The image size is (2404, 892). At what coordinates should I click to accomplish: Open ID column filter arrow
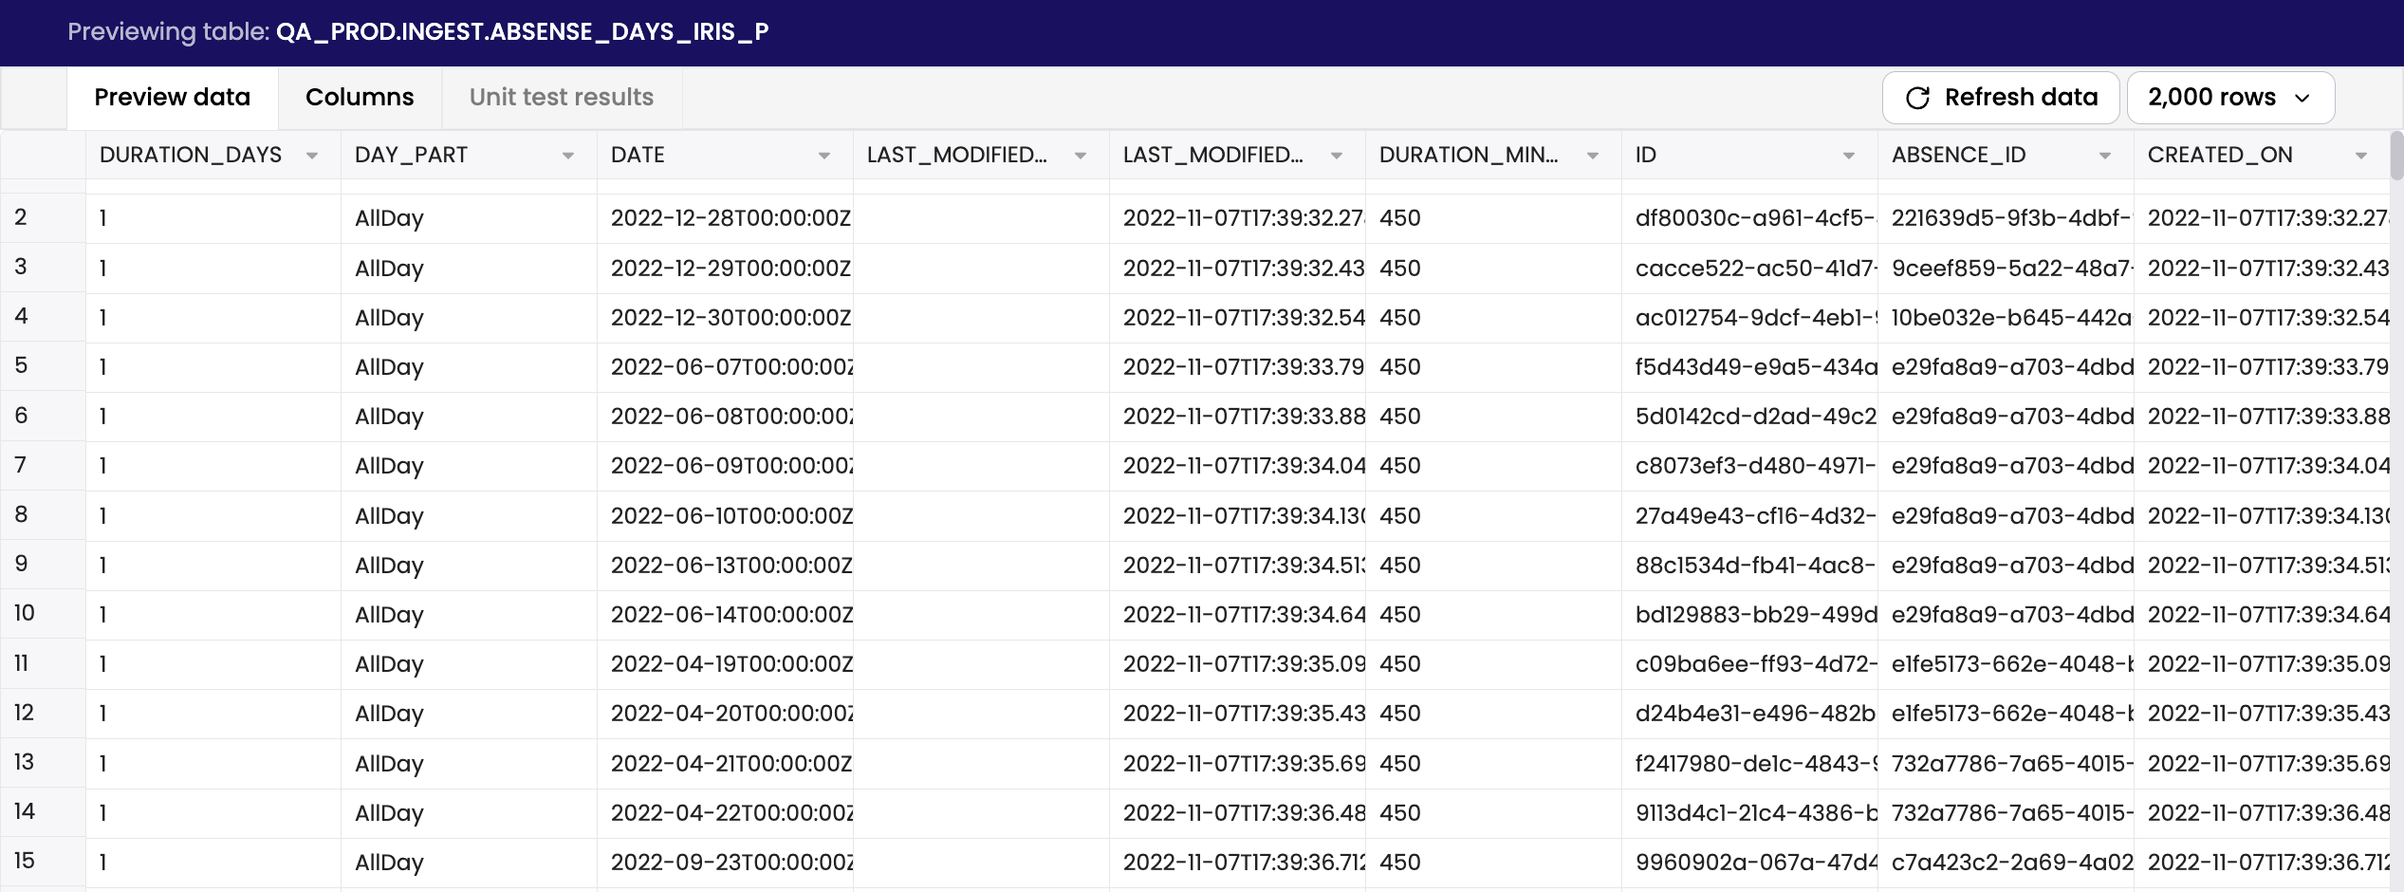click(1849, 156)
